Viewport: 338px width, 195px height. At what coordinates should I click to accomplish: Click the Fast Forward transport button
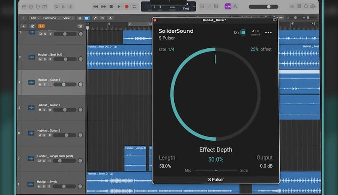[104, 7]
